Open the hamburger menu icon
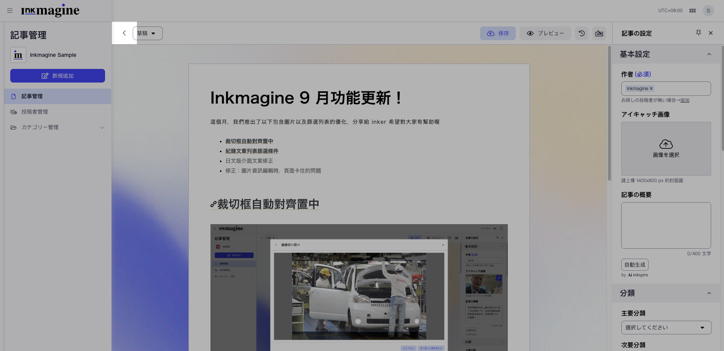The image size is (724, 351). pos(10,11)
